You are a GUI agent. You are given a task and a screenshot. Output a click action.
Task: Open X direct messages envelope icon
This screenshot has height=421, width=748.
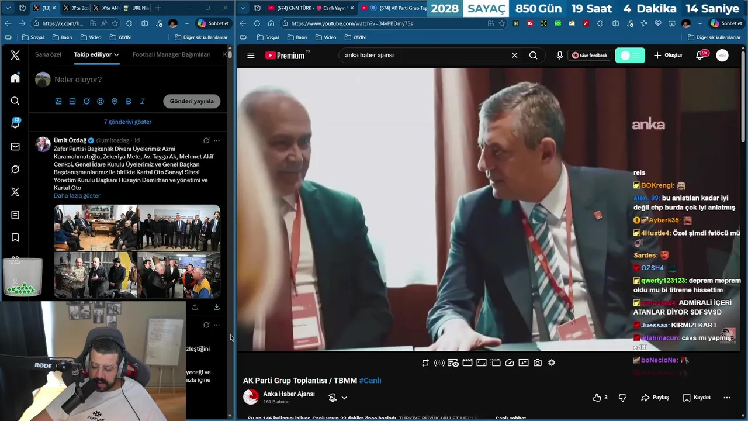click(15, 147)
